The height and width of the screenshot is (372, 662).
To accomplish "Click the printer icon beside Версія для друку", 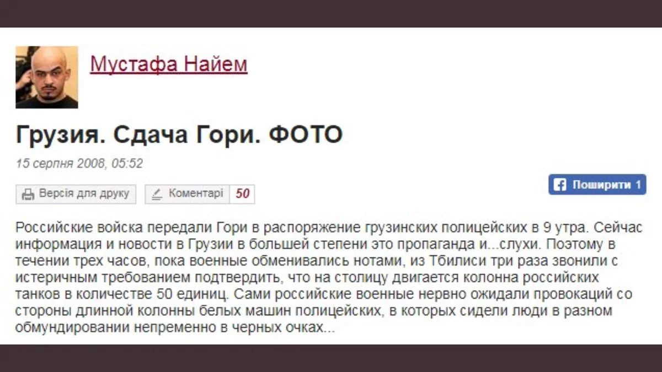I will [28, 194].
